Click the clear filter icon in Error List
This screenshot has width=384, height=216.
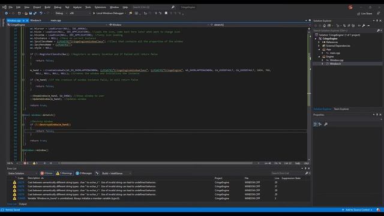(x=97, y=173)
